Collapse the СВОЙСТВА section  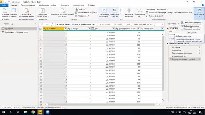(167, 28)
